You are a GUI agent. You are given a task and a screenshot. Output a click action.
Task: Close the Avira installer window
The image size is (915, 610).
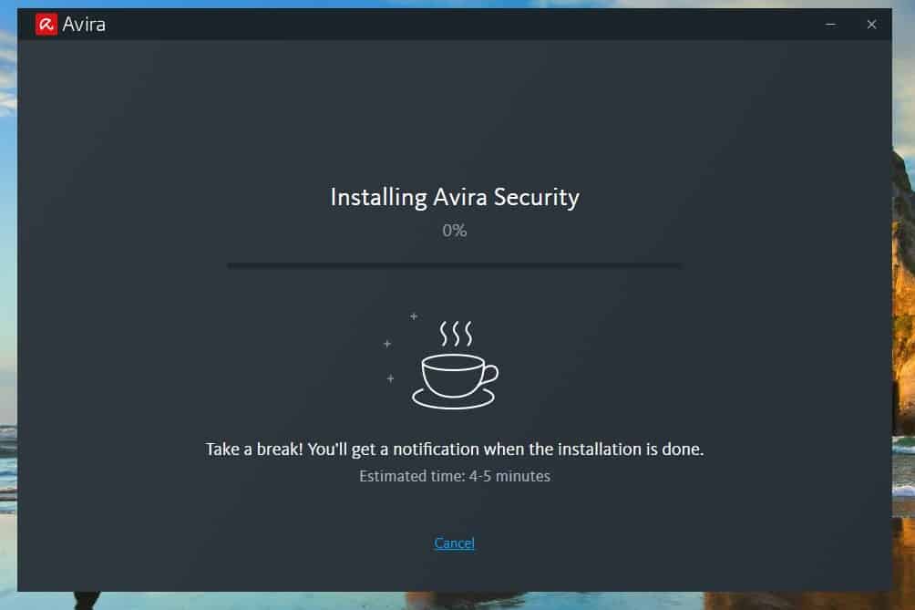click(x=871, y=25)
